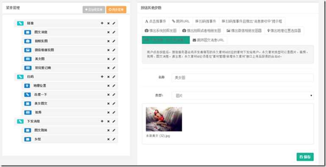The image size is (326, 167).
Task: Delete the 地理位置 submenu item
Action: click(x=109, y=86)
